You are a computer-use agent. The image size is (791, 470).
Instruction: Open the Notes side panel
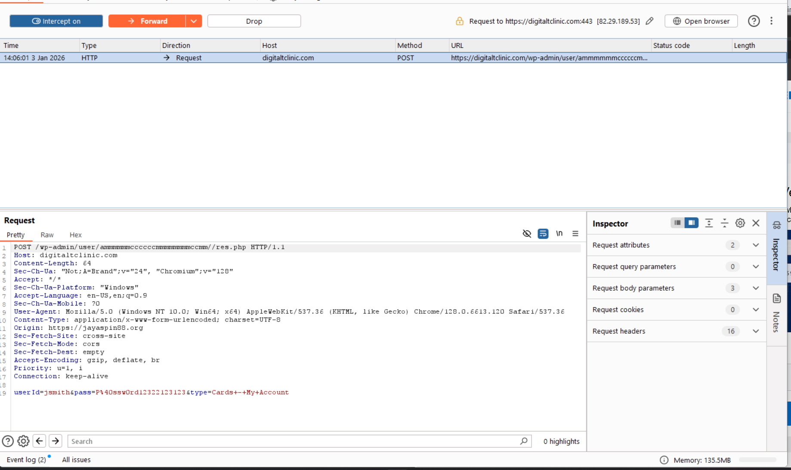pos(776,314)
